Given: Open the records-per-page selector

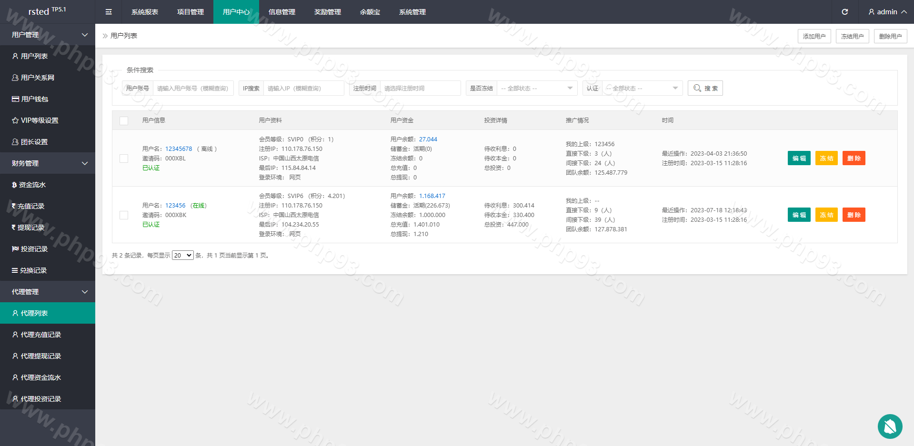Looking at the screenshot, I should point(182,256).
